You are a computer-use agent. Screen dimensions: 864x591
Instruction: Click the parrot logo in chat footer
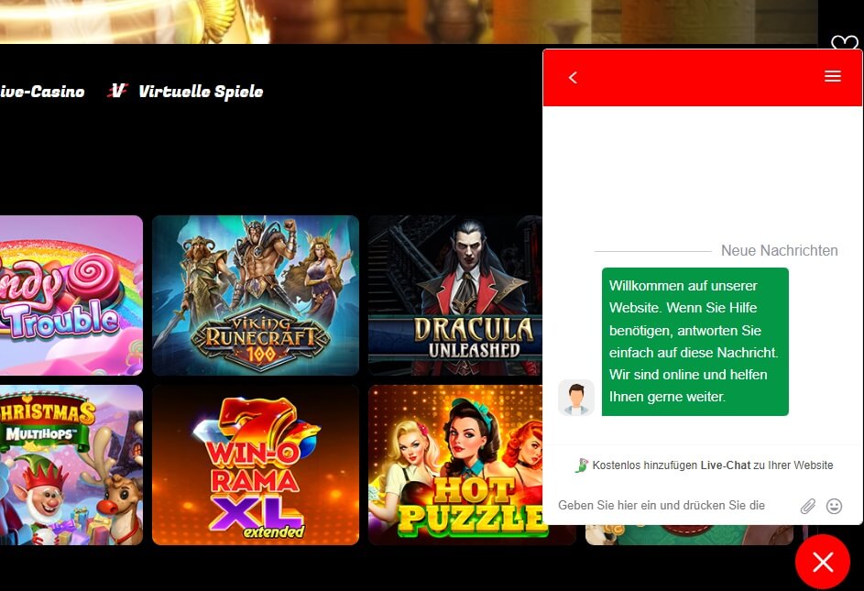point(581,465)
